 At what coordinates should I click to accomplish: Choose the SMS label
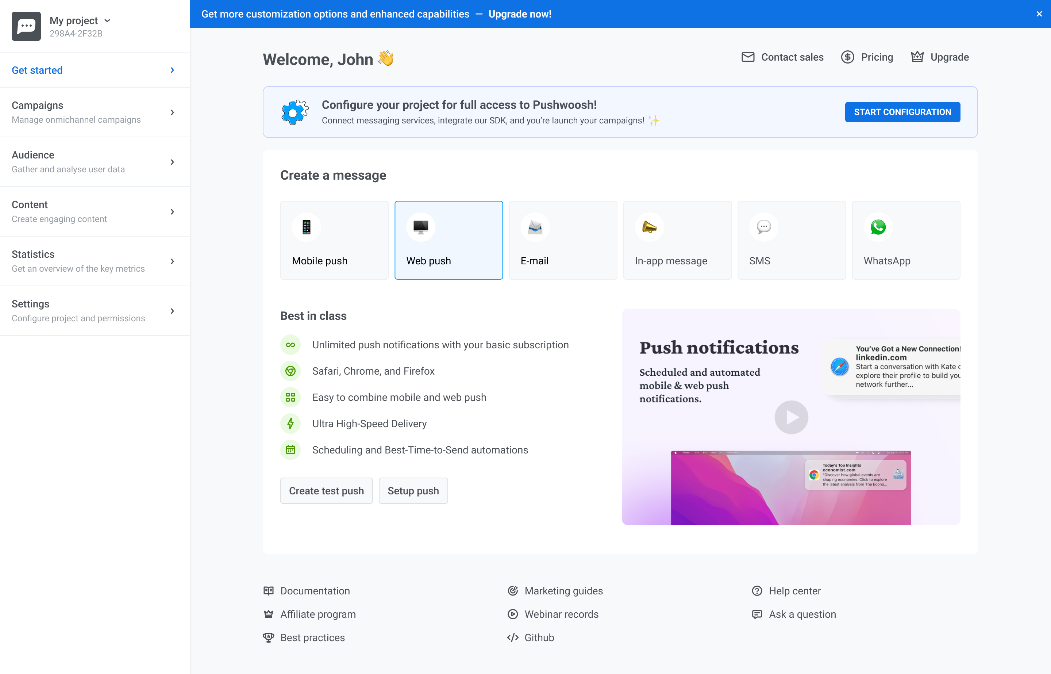pyautogui.click(x=760, y=261)
